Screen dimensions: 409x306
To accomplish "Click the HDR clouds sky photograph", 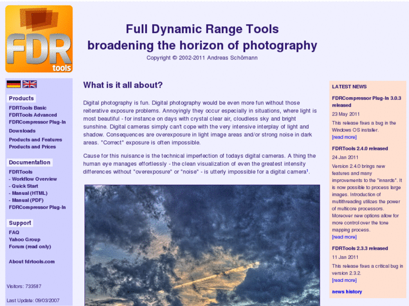I will point(202,245).
